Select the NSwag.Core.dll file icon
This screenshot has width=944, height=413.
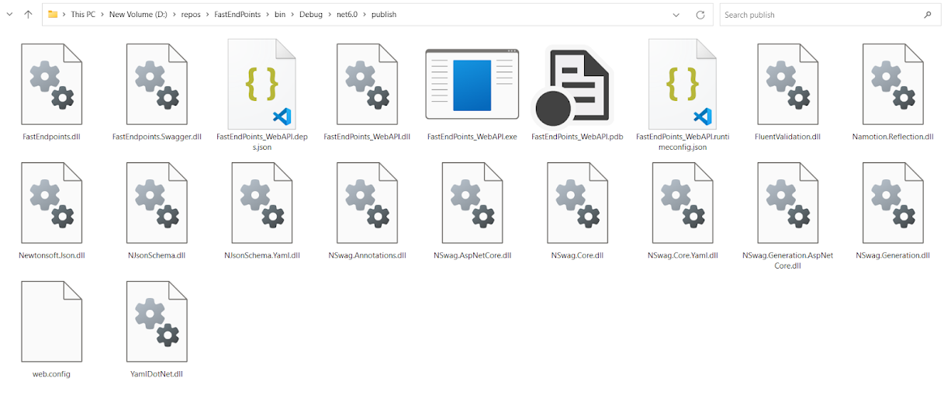click(577, 203)
